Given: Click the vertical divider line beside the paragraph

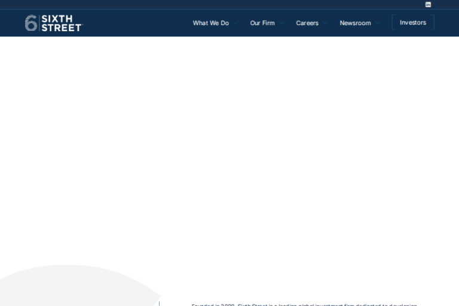Looking at the screenshot, I should [159, 304].
